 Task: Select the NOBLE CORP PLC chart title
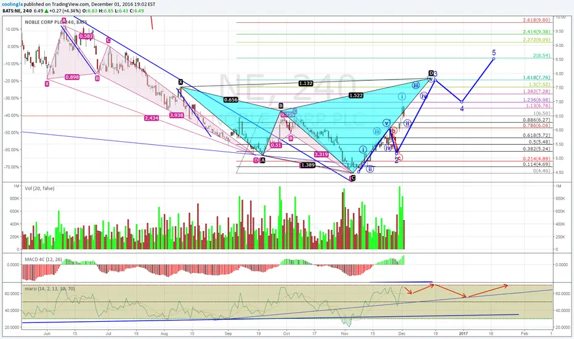coord(56,22)
